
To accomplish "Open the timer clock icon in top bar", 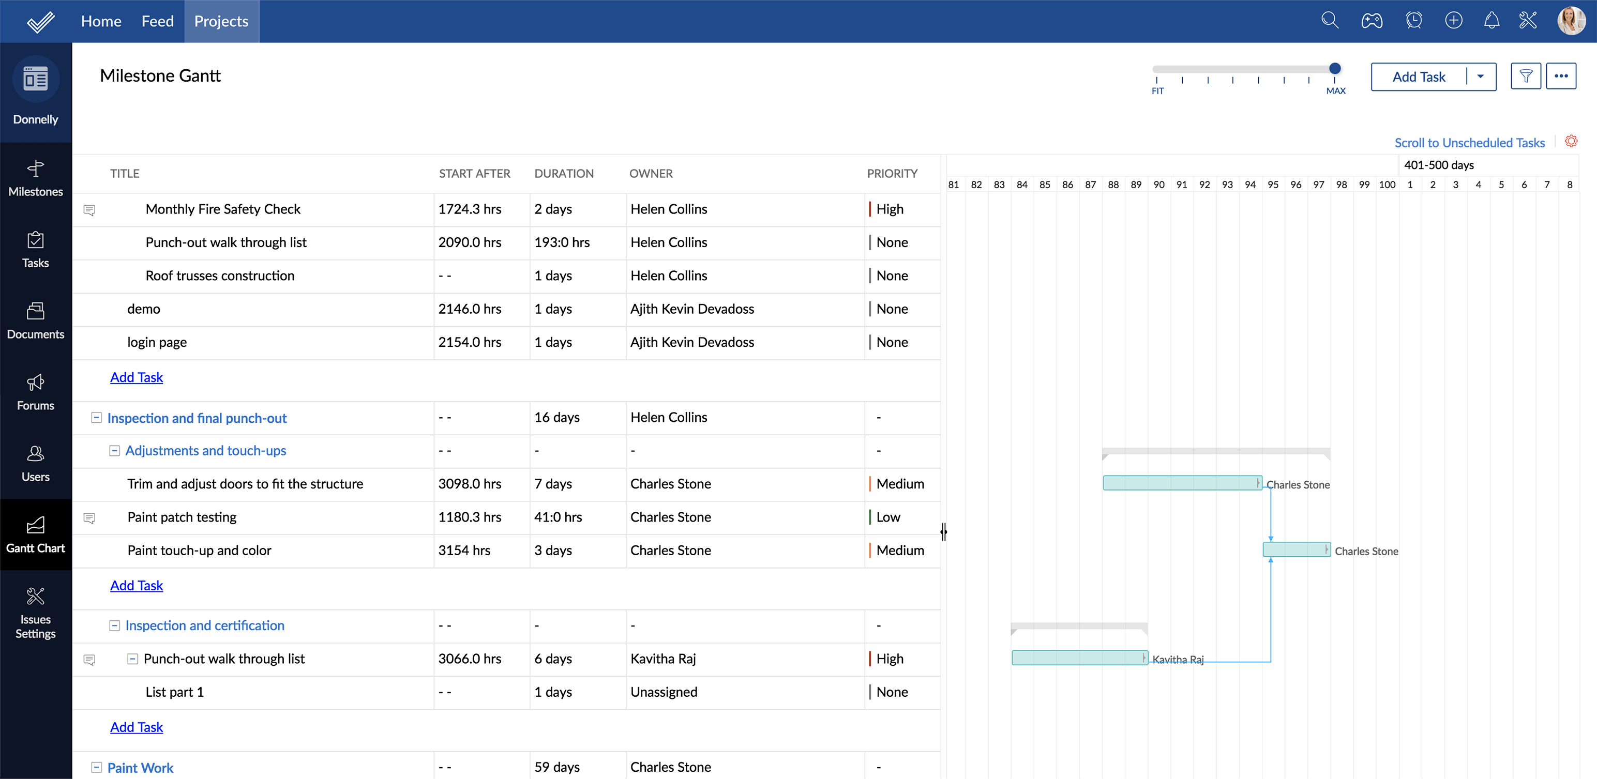I will pos(1414,21).
